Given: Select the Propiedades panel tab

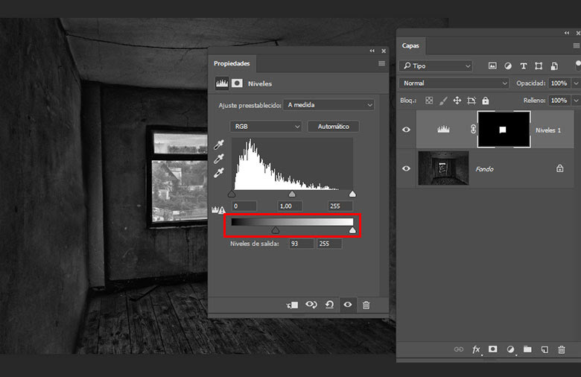Looking at the screenshot, I should pos(232,63).
